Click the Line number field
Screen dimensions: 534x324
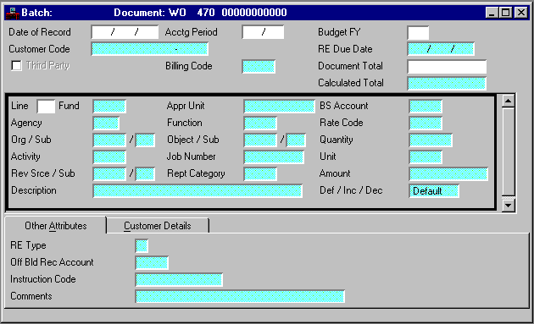tap(46, 107)
